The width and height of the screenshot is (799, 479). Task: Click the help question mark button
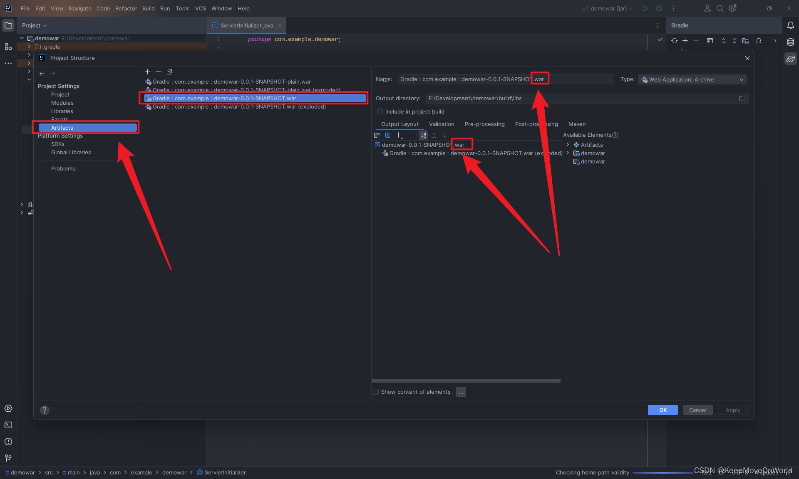(45, 410)
